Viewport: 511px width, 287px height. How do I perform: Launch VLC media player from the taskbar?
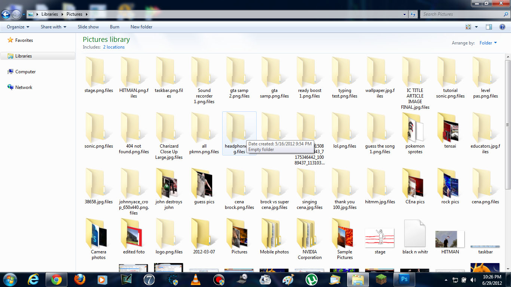click(x=195, y=279)
